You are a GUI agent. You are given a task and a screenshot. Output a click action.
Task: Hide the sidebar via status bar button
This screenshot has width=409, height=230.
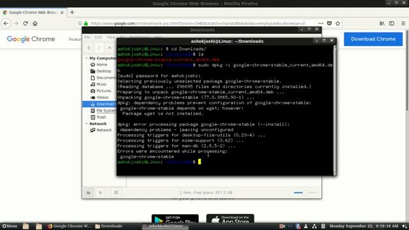click(x=116, y=192)
